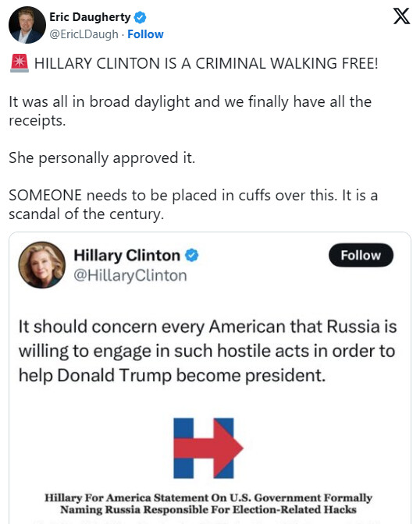Click the Hillary Clinton display name

click(126, 255)
